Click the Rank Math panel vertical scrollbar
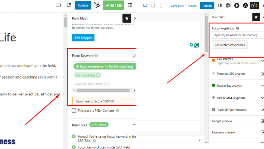Image resolution: width=264 pixels, height=149 pixels. [x=65, y=22]
